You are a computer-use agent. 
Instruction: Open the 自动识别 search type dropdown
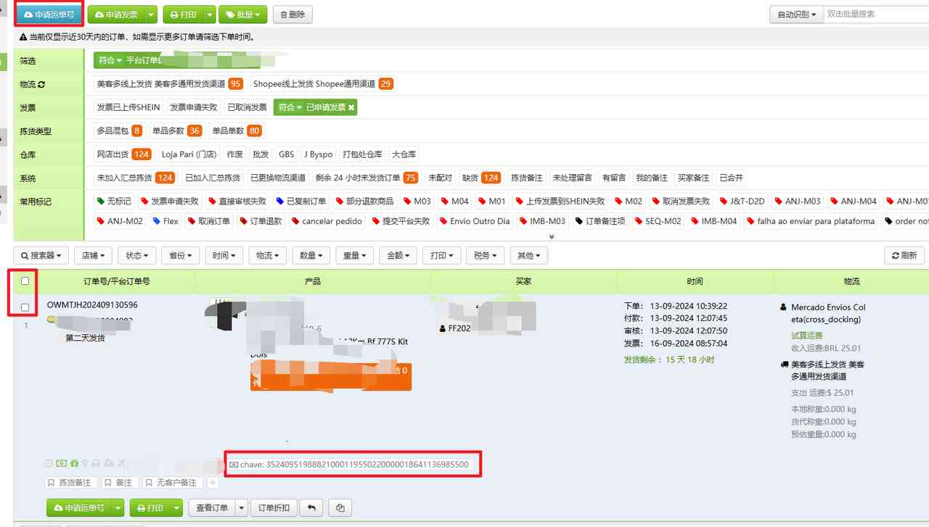point(796,14)
